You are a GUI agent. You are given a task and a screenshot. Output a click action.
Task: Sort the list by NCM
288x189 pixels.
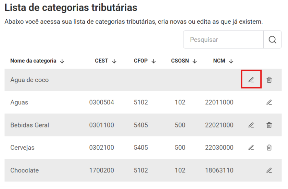223,61
